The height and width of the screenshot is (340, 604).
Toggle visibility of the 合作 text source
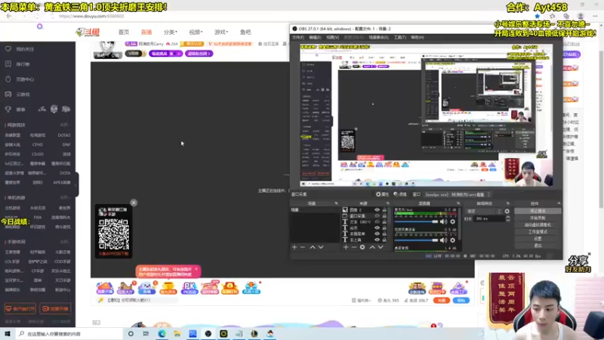[377, 228]
